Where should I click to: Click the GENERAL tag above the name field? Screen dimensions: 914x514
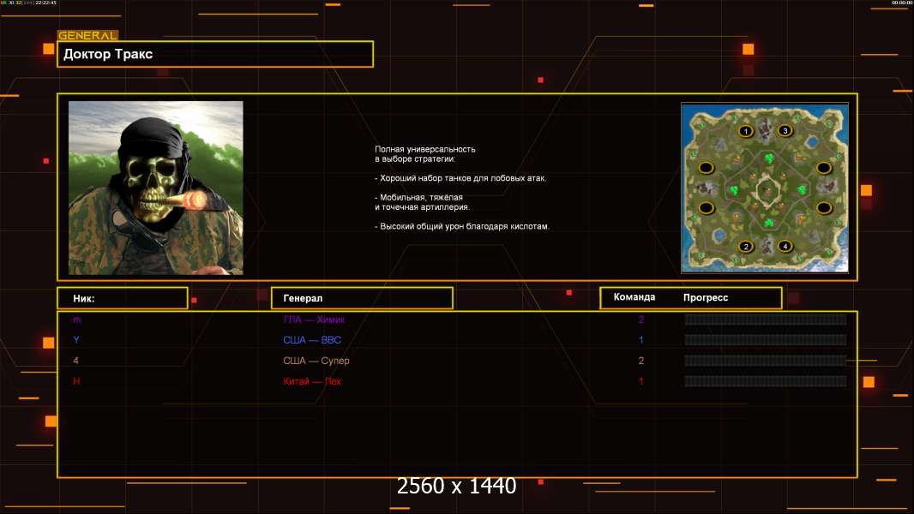coord(87,36)
